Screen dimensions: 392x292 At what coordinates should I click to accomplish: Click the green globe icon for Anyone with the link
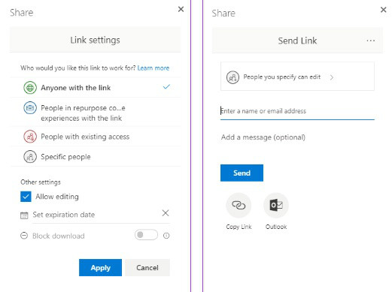(30, 88)
